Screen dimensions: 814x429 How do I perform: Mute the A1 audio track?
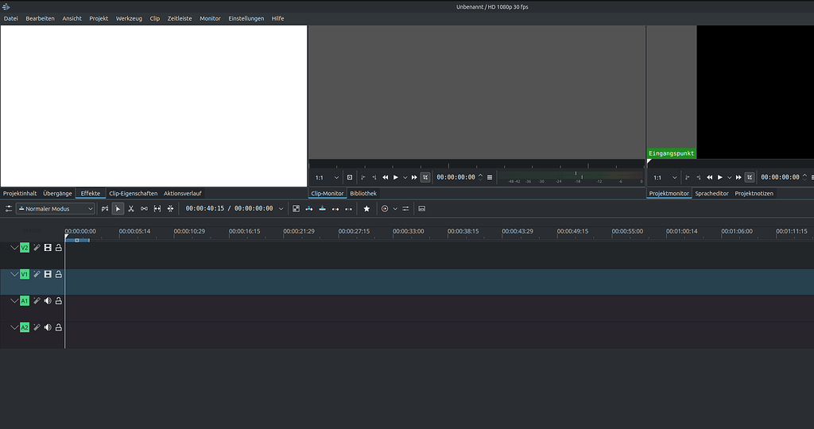48,301
